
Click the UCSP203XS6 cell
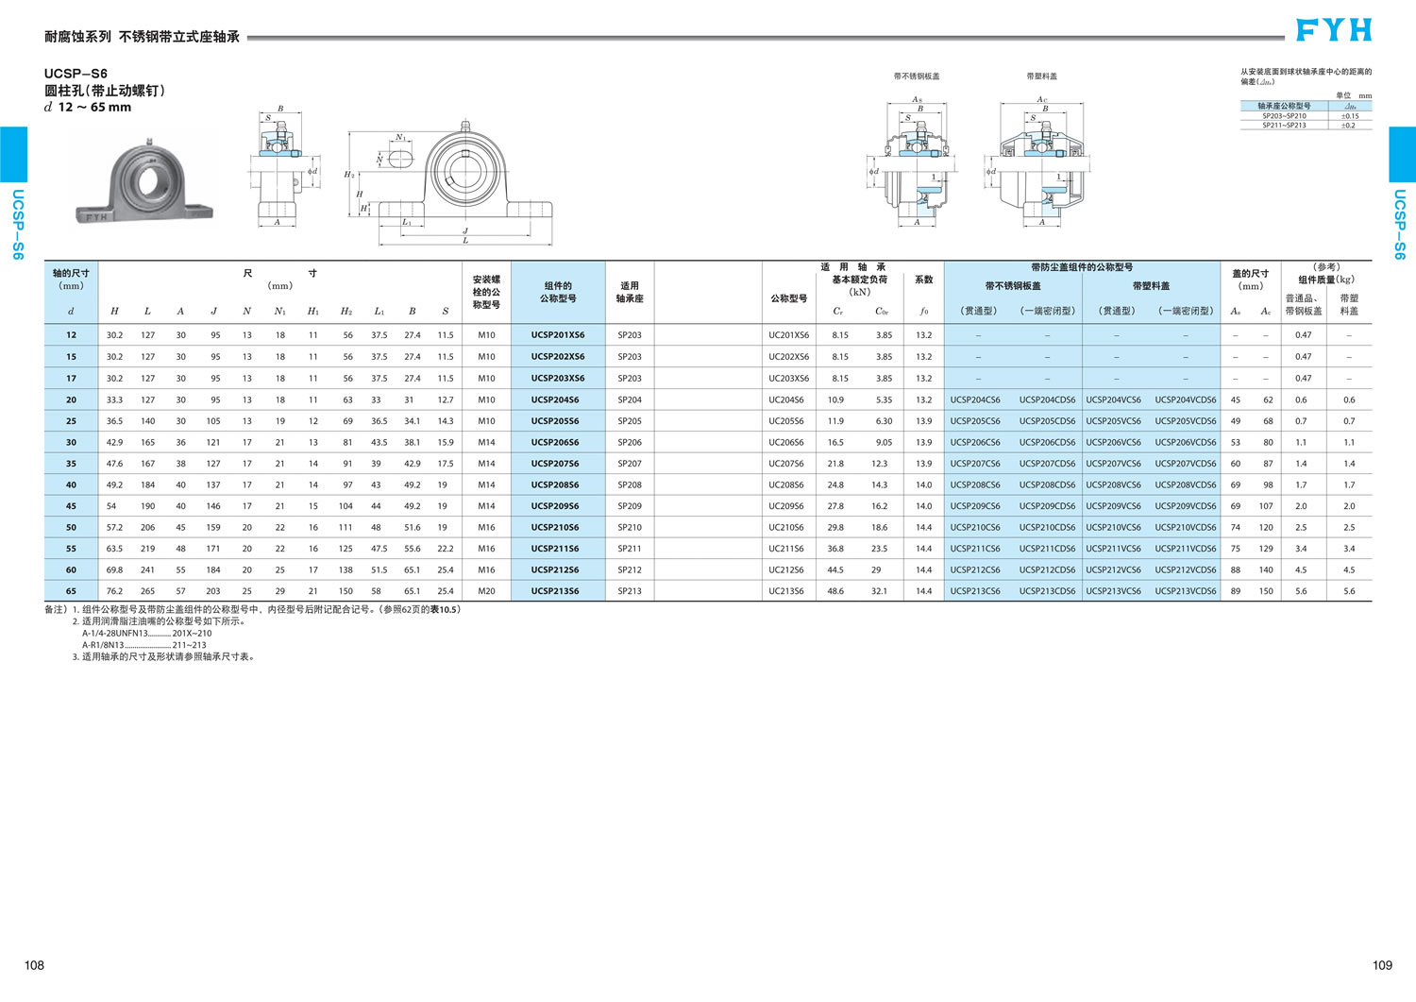[x=558, y=378]
